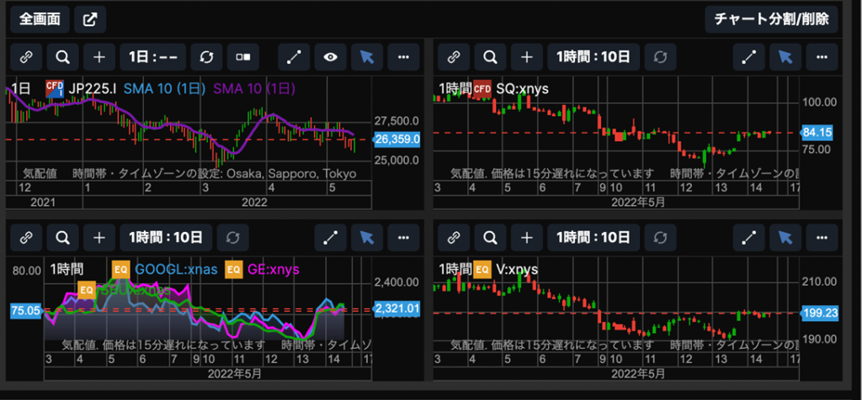Activate the cursor arrow tool in SQ:xnys chart
This screenshot has width=862, height=400.
[785, 57]
